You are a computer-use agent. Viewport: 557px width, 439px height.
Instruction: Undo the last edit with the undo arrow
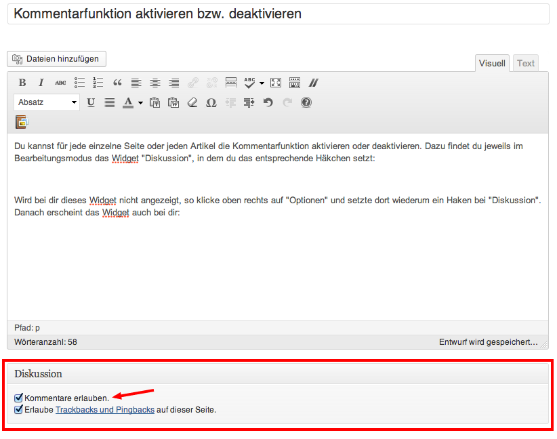[x=268, y=102]
